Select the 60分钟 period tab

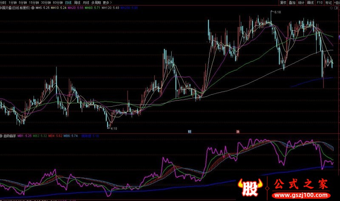tap(58, 3)
